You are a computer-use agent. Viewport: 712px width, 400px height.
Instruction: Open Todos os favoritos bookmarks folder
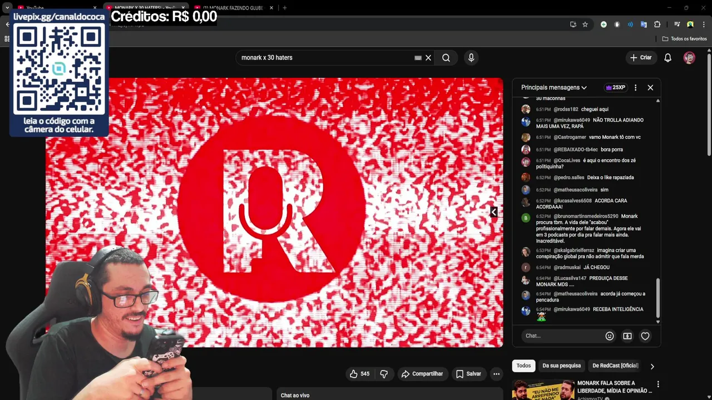coord(684,39)
